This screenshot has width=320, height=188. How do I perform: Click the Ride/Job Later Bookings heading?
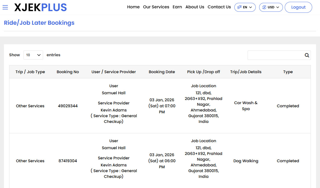pos(39,23)
